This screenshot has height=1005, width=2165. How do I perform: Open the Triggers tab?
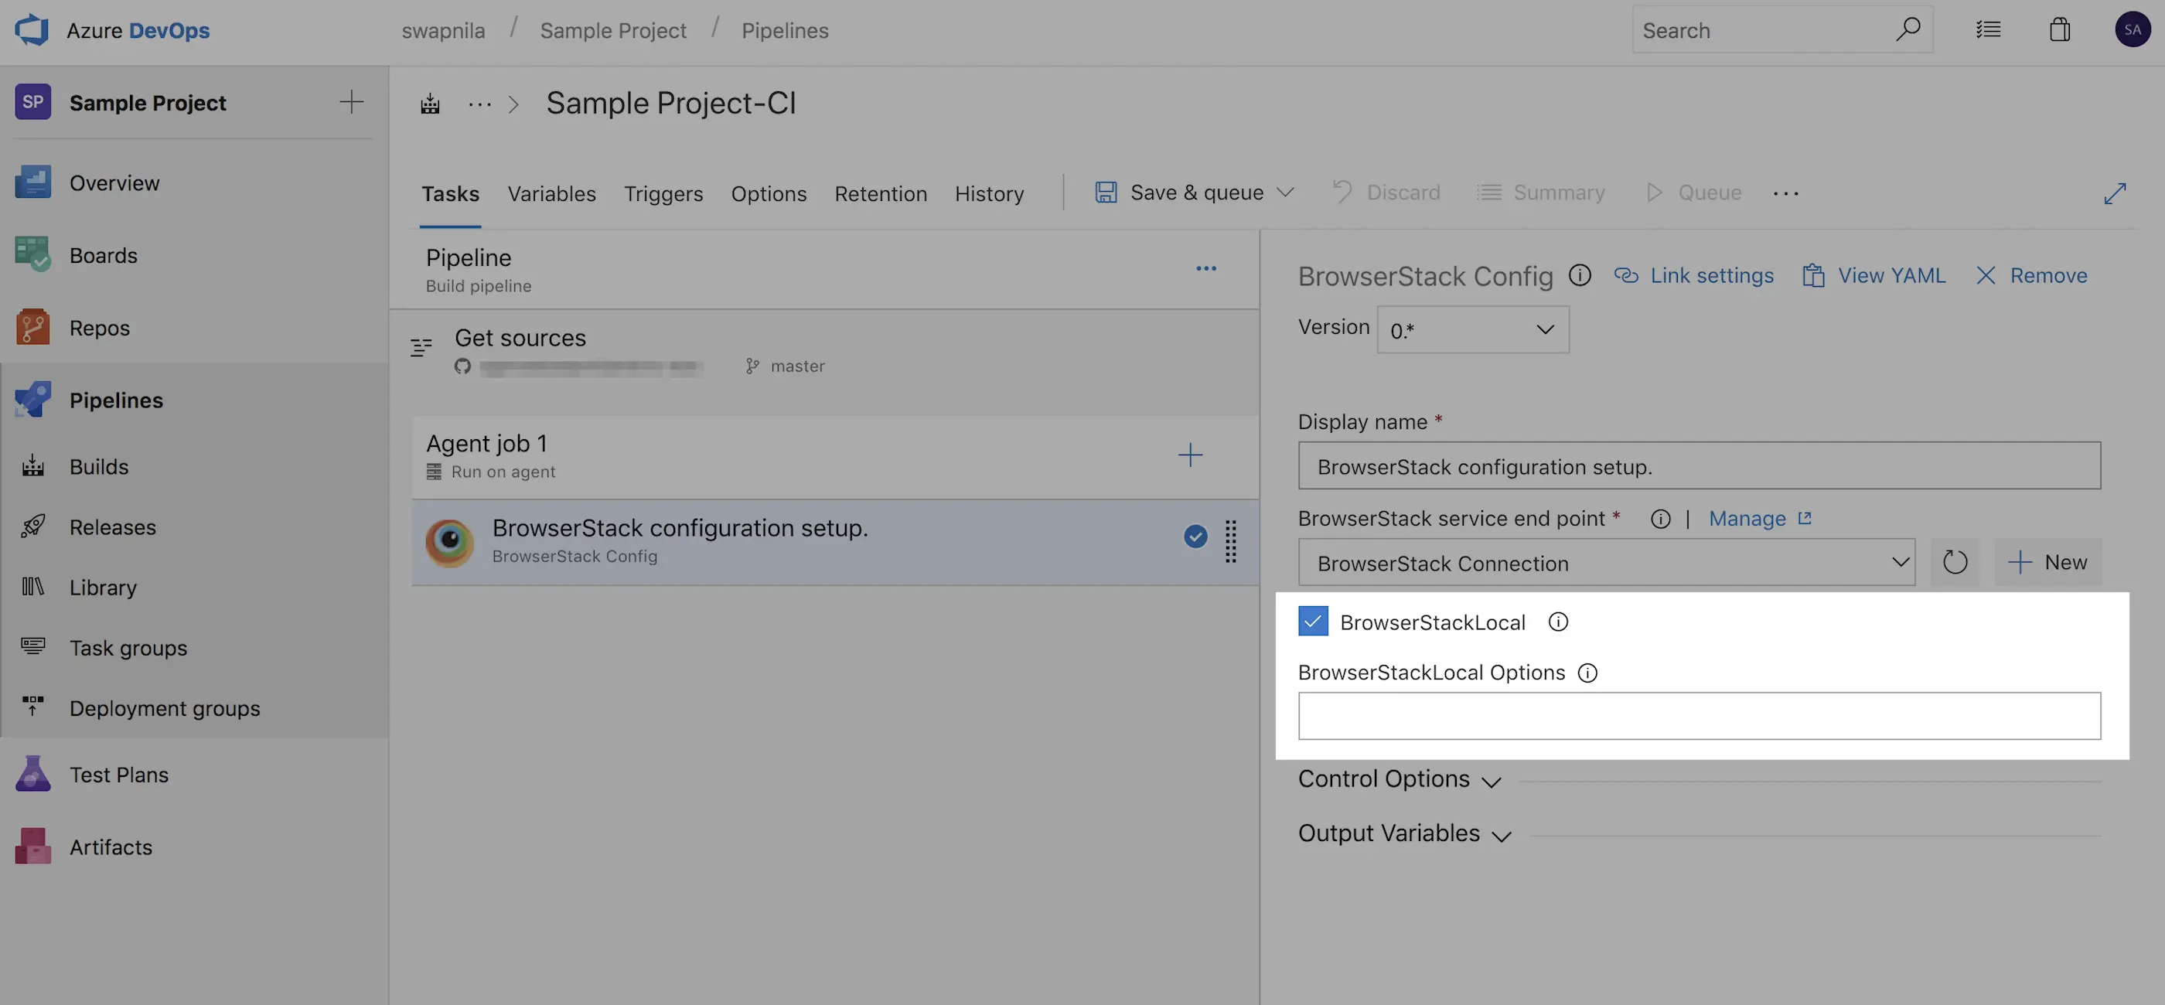point(663,194)
